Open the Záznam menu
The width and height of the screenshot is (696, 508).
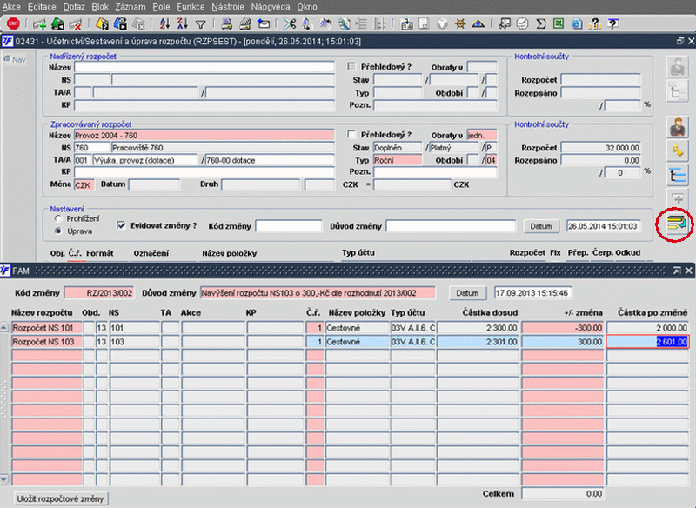[130, 7]
